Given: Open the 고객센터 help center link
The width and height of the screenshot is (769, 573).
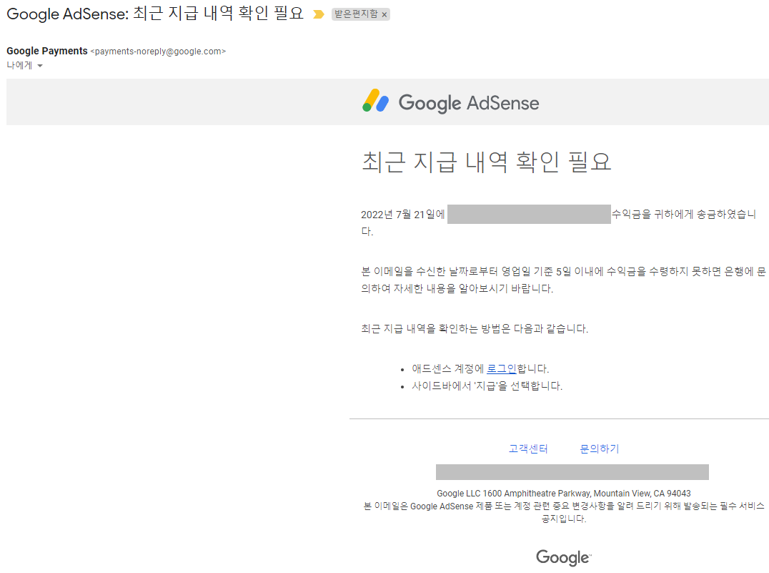Looking at the screenshot, I should click(528, 449).
